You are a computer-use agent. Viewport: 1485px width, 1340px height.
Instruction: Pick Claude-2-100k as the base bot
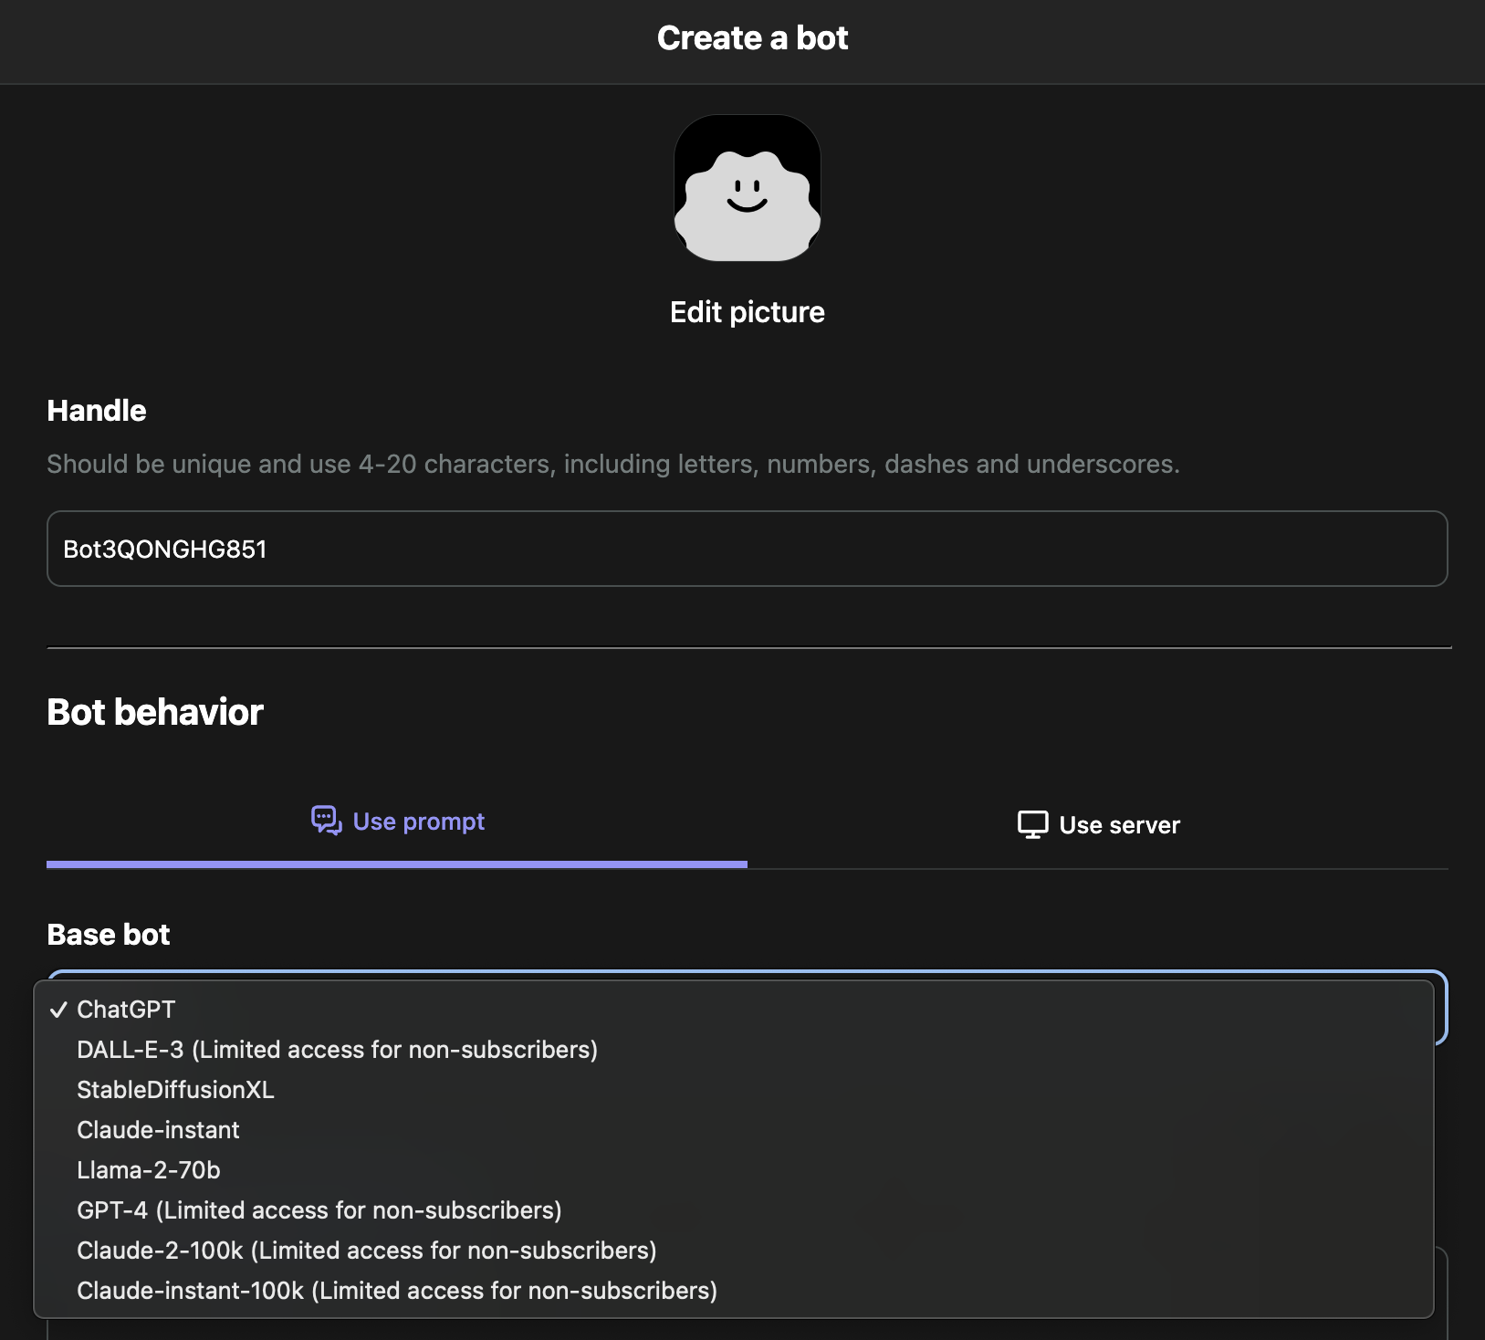point(734,1251)
